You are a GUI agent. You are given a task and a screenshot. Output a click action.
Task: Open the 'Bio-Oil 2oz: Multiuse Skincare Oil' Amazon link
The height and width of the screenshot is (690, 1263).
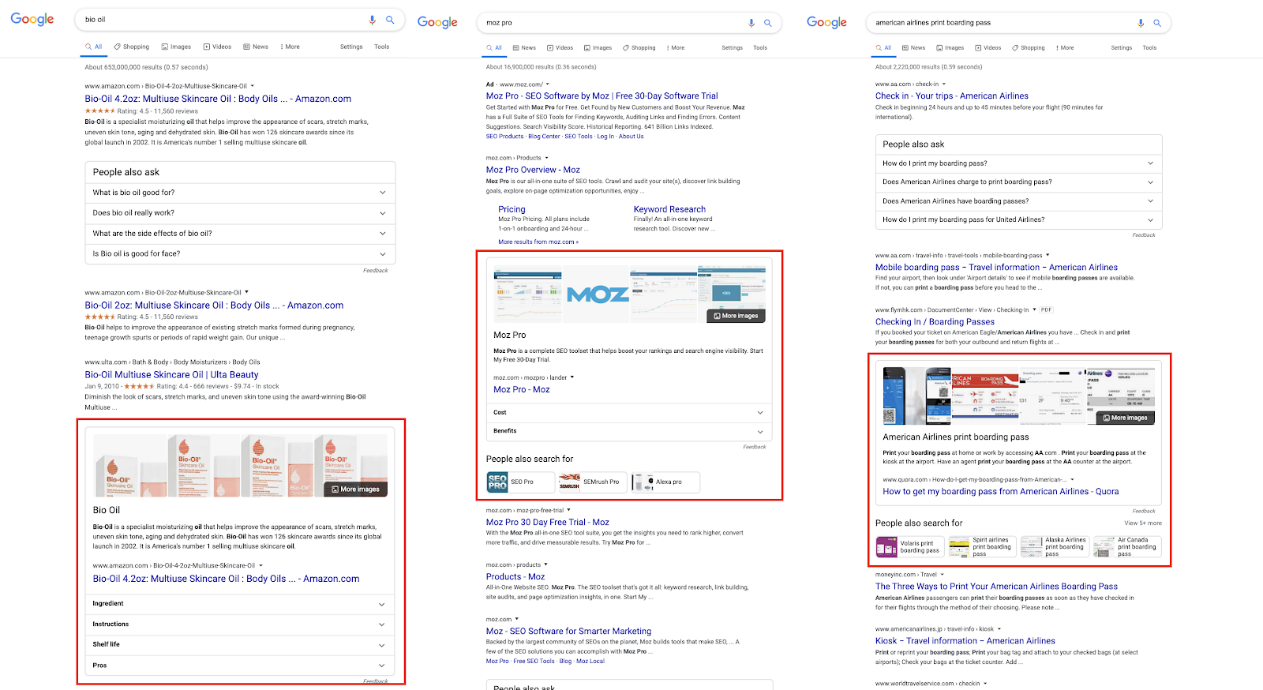click(x=214, y=306)
